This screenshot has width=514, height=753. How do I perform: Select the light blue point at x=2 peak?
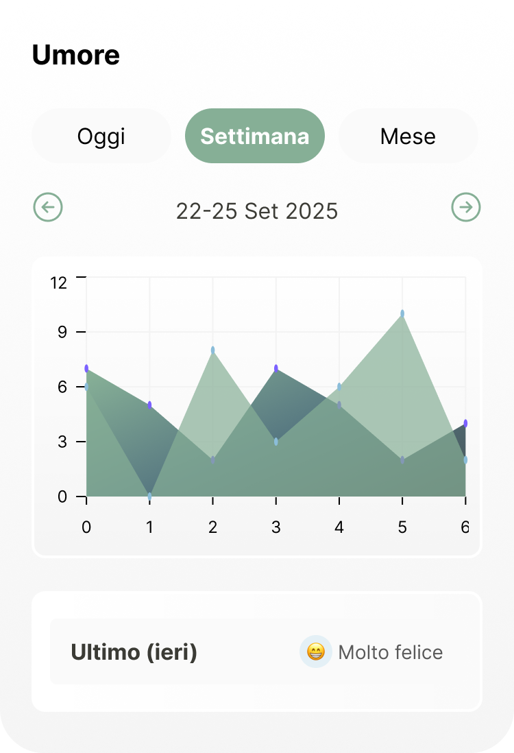pyautogui.click(x=213, y=350)
